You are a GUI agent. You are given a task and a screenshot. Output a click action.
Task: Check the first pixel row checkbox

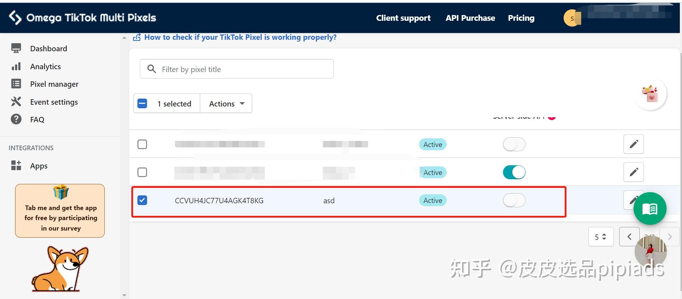pyautogui.click(x=142, y=144)
